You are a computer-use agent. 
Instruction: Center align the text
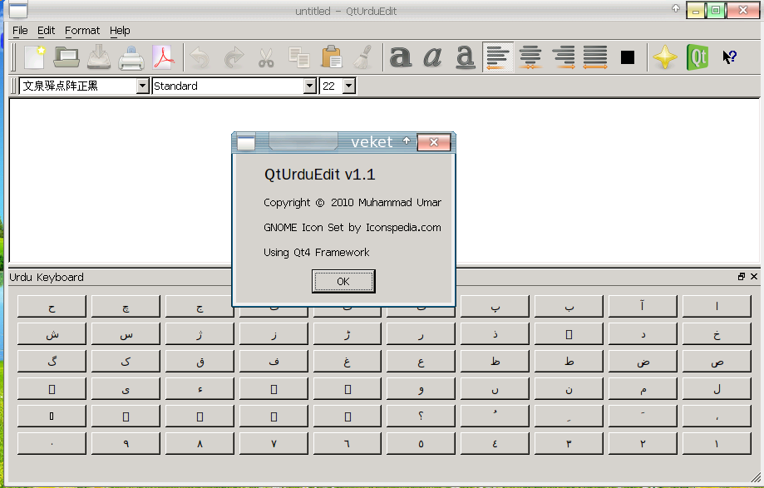tap(530, 57)
